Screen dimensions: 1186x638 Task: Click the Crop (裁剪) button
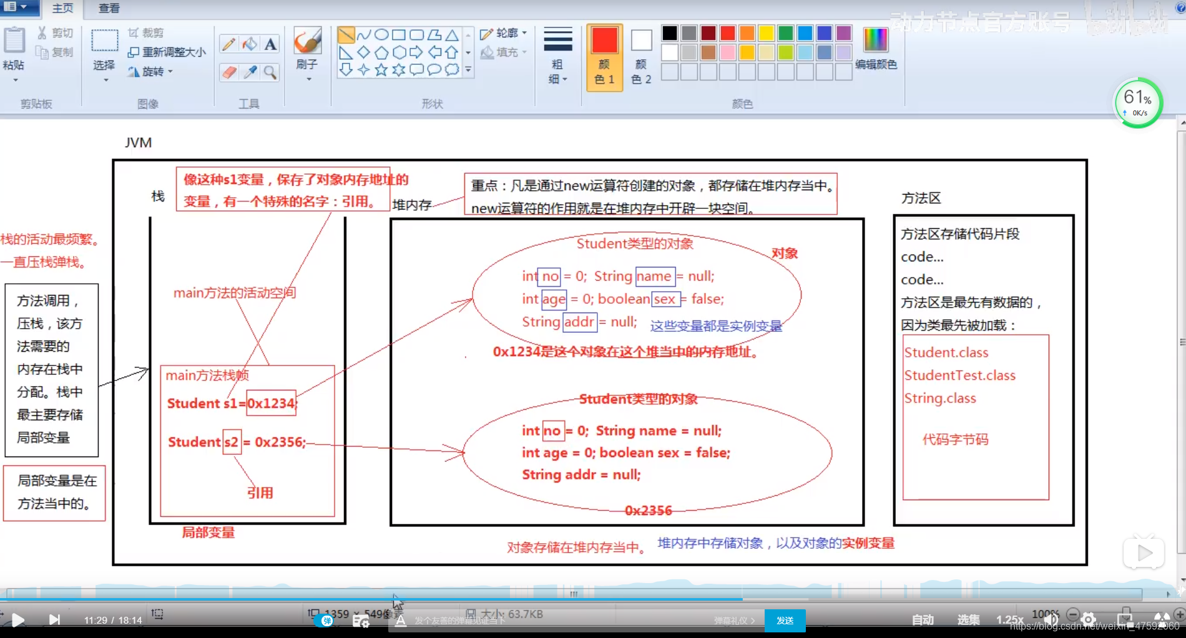[x=146, y=33]
